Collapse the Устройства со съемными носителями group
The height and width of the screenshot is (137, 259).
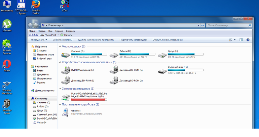[x=60, y=62]
